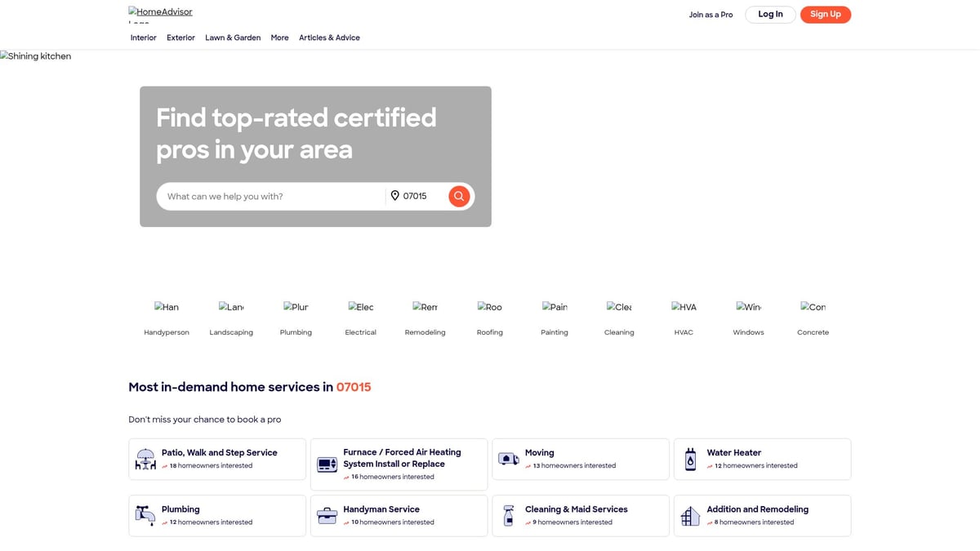Click the location pin icon

[394, 196]
